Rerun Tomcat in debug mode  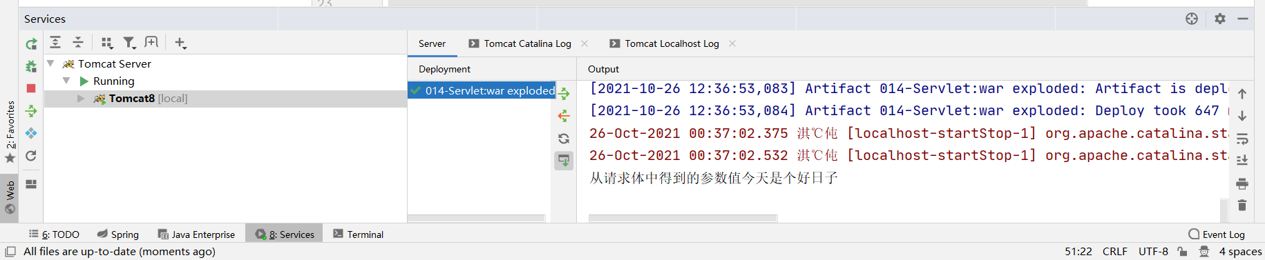31,66
